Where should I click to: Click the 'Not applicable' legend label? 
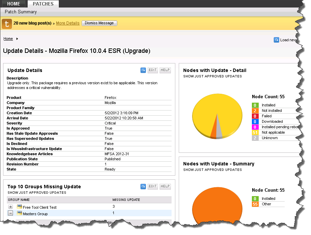pos(273,132)
